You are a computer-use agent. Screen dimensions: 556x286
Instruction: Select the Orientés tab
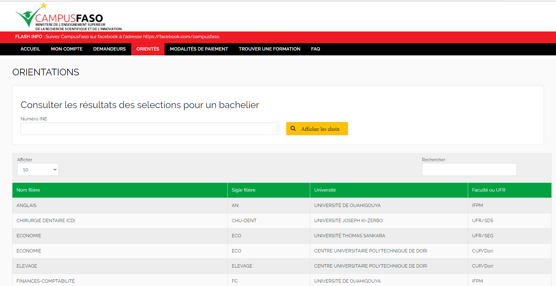coord(148,49)
